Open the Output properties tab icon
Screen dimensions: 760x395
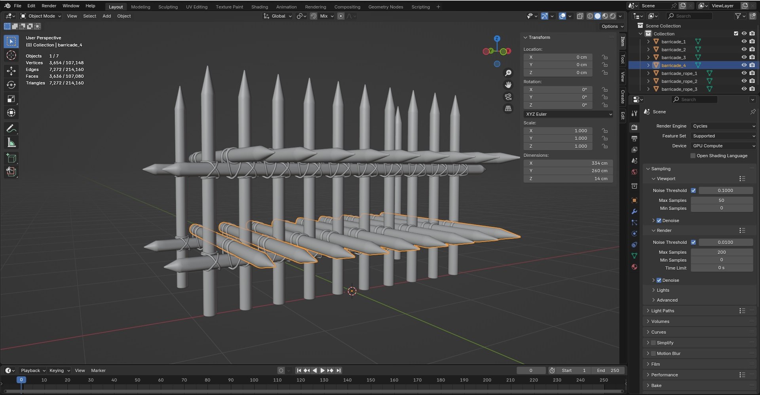pyautogui.click(x=635, y=139)
